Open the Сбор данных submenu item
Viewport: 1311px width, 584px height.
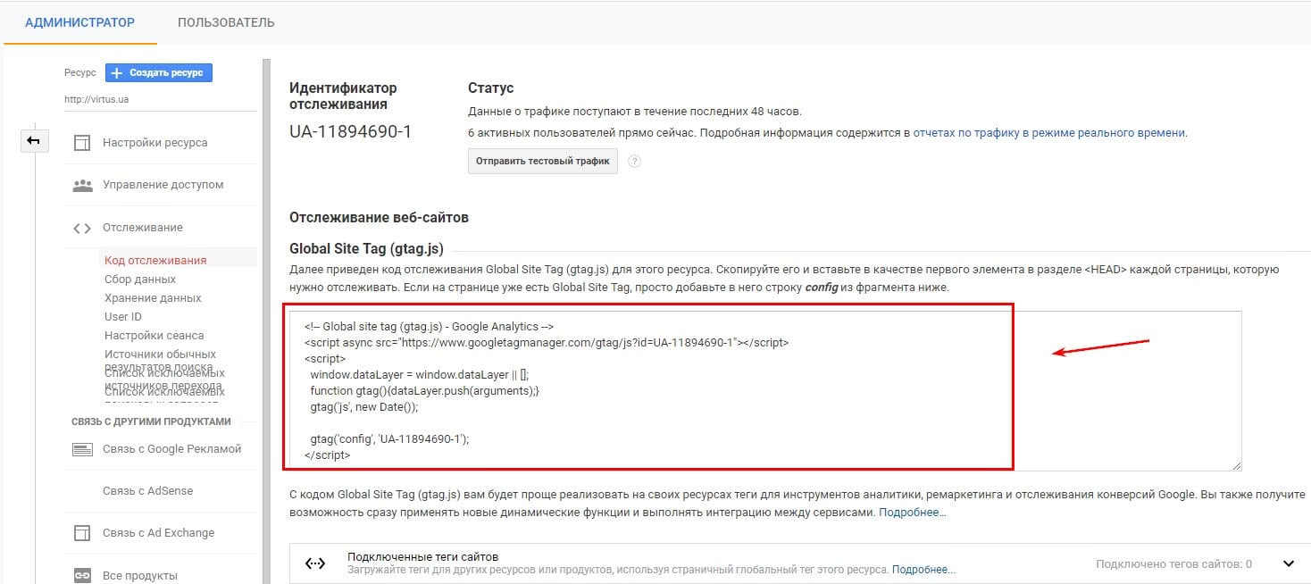(140, 279)
